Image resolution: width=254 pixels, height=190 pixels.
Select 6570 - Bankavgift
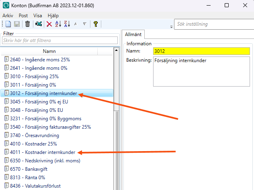(57, 169)
